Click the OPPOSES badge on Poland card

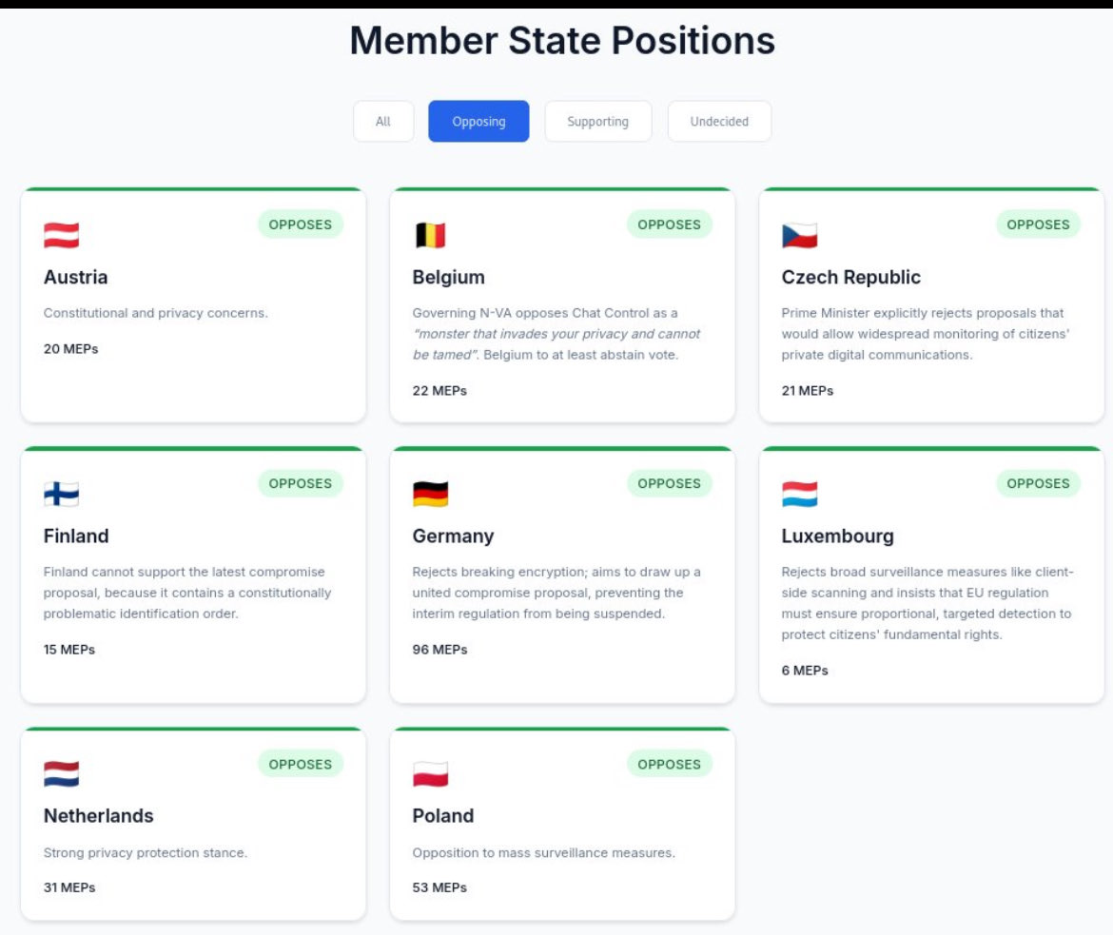click(670, 764)
